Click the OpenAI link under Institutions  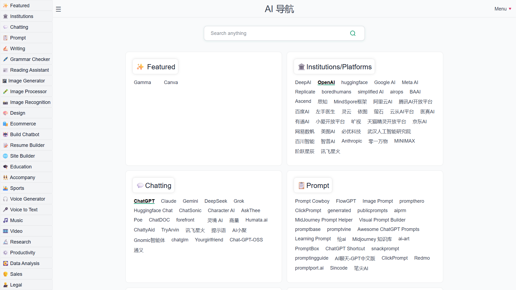(x=326, y=82)
